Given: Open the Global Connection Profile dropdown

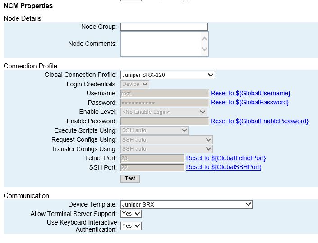Looking at the screenshot, I should click(x=167, y=75).
